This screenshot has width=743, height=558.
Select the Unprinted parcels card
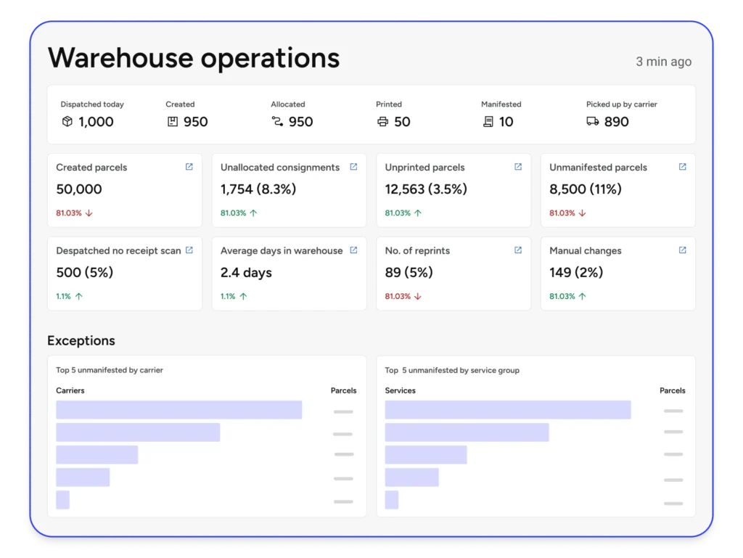point(453,189)
